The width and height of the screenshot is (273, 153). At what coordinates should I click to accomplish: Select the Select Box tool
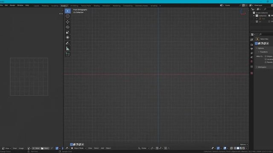click(68, 11)
